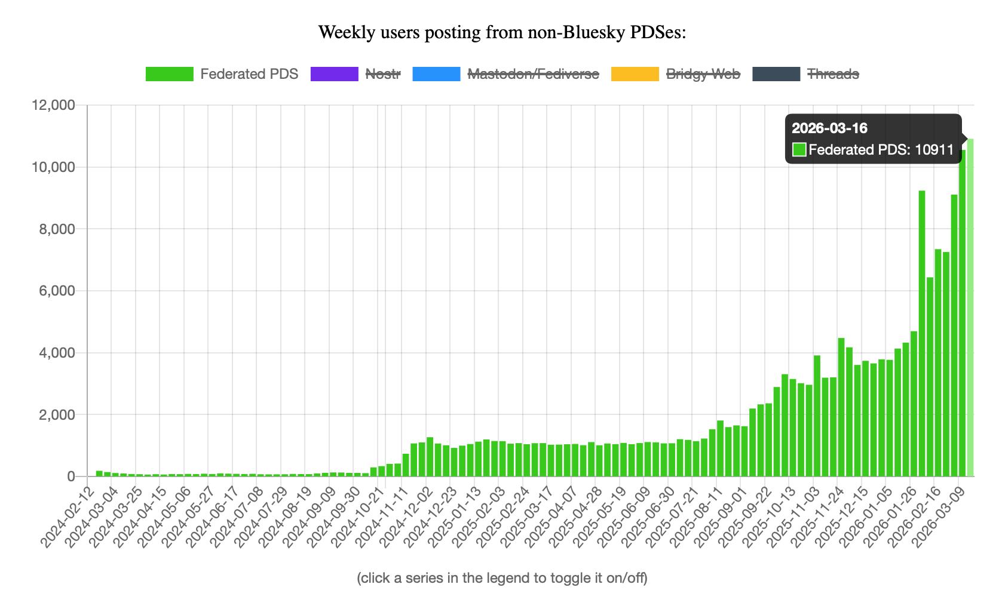Enable the Nostr series in legend

point(382,74)
